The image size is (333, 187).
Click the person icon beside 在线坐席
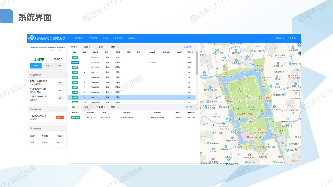(x=31, y=128)
